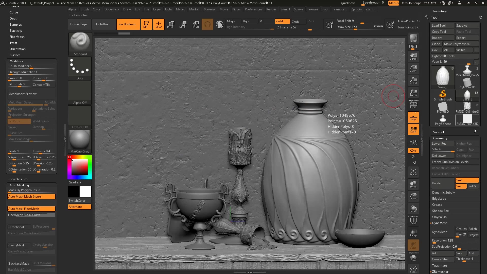
Task: Toggle Floor grid visibility
Action: coord(413,117)
